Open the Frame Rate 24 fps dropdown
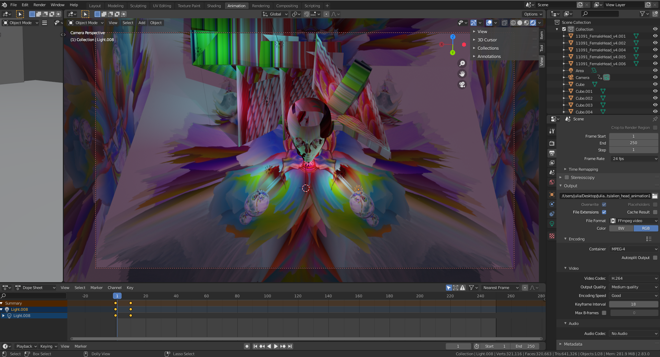Image resolution: width=660 pixels, height=357 pixels. (634, 159)
